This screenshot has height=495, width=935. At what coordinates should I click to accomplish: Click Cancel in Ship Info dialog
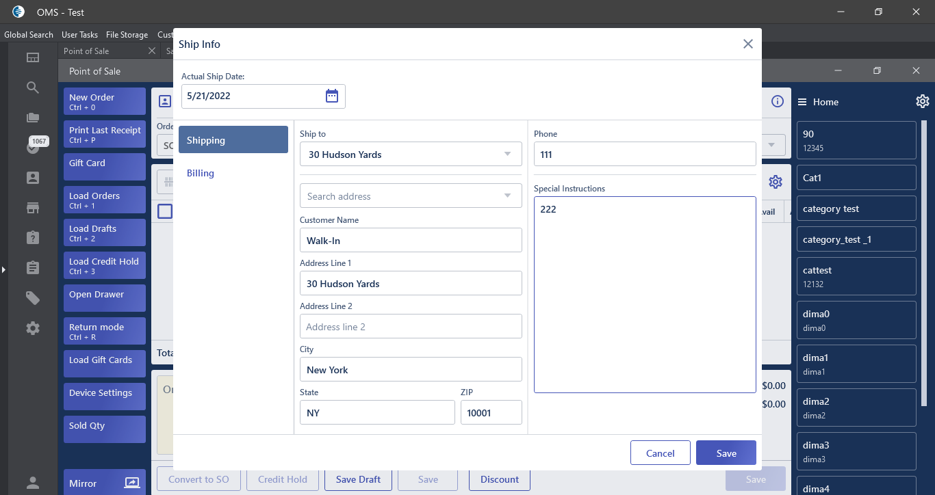(x=661, y=453)
